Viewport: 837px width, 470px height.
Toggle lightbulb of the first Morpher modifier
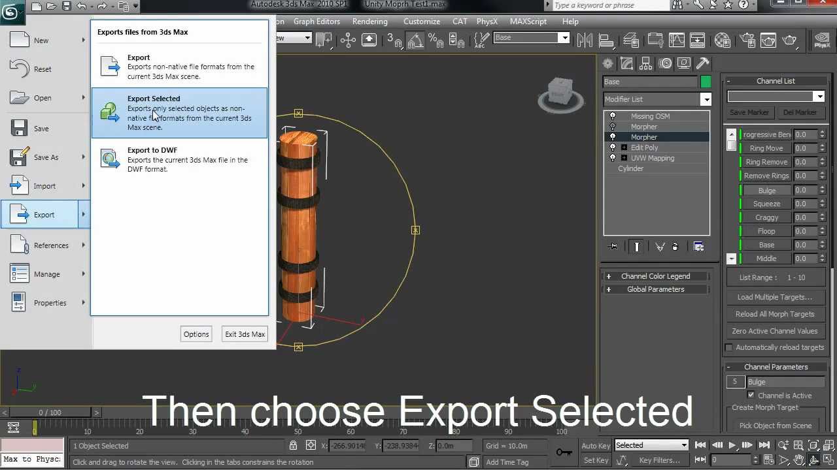click(x=613, y=127)
